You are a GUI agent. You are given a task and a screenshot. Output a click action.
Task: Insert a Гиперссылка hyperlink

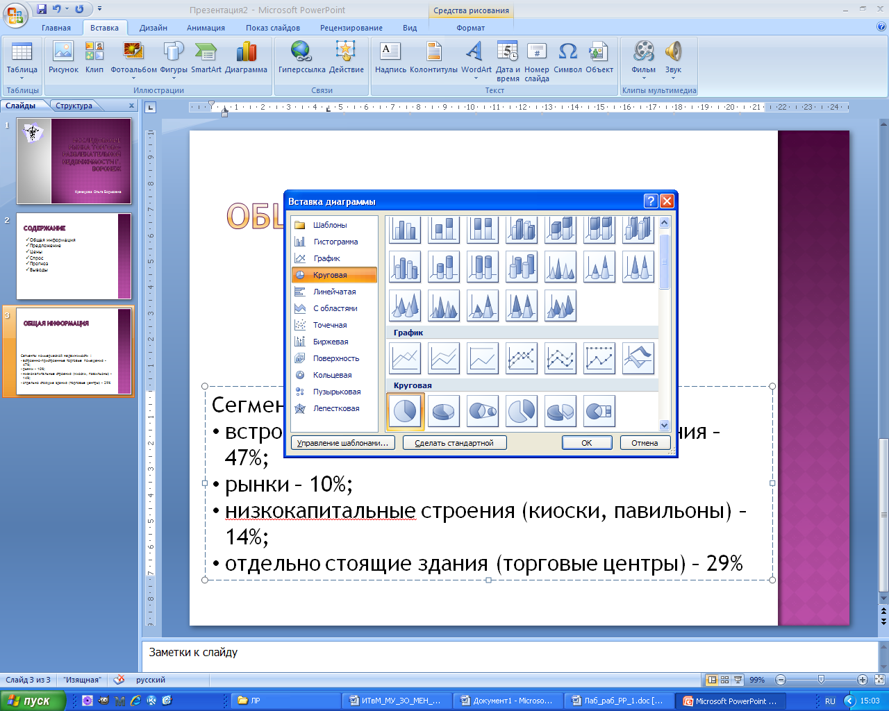(301, 58)
